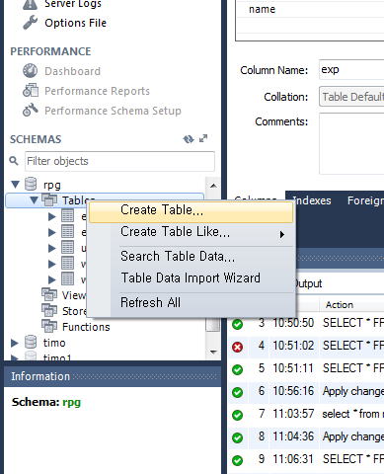Expand the timo schema
The width and height of the screenshot is (384, 474).
tap(14, 343)
